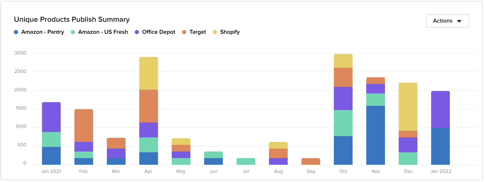Click the yellow Shopify segment on Apr bar

pyautogui.click(x=148, y=73)
